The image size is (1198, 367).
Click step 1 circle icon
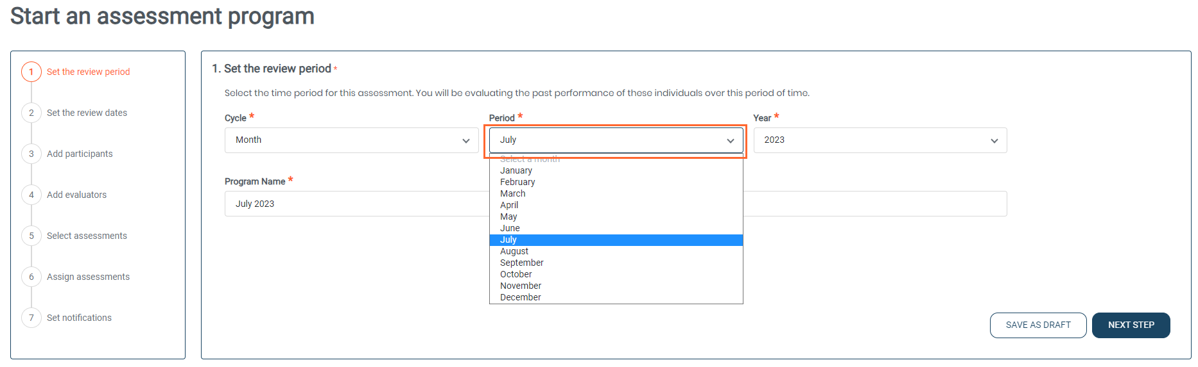[31, 72]
